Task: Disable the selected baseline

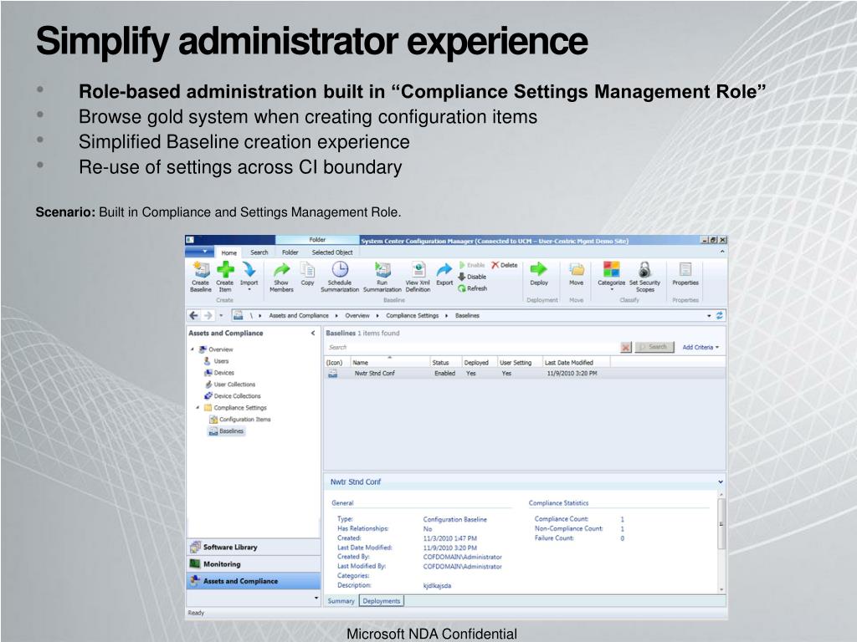Action: point(472,277)
